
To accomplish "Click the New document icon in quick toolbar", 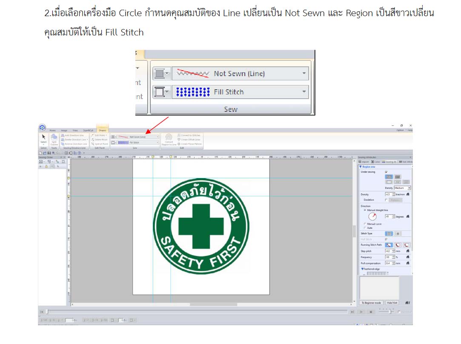I will click(x=40, y=153).
